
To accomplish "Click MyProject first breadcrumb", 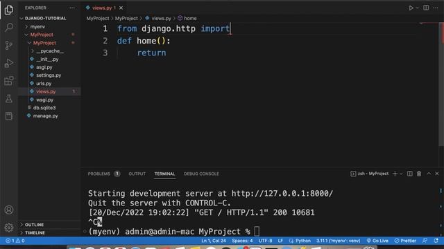I will click(x=98, y=19).
